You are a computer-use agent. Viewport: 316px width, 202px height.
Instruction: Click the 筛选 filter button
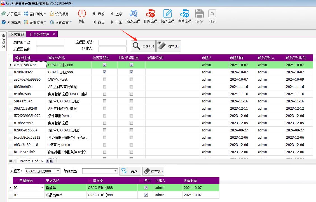[x=130, y=171]
